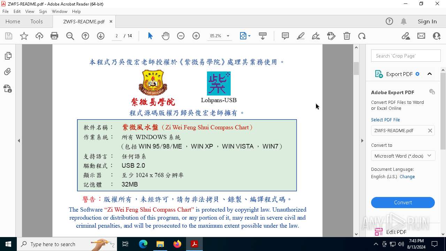Open the File menu
This screenshot has width=446, height=251.
point(6,12)
